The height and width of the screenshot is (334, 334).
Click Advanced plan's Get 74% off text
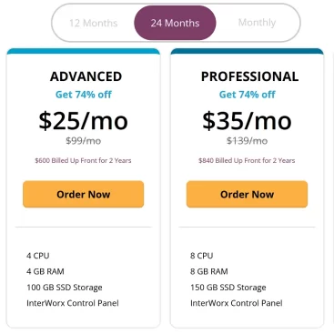coord(84,95)
